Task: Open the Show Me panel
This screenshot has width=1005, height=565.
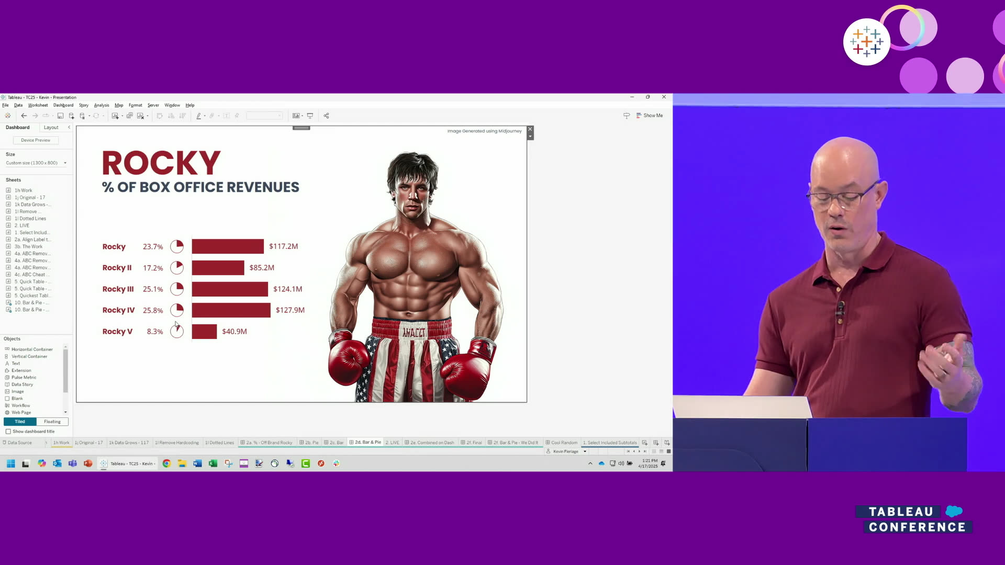Action: pos(649,116)
